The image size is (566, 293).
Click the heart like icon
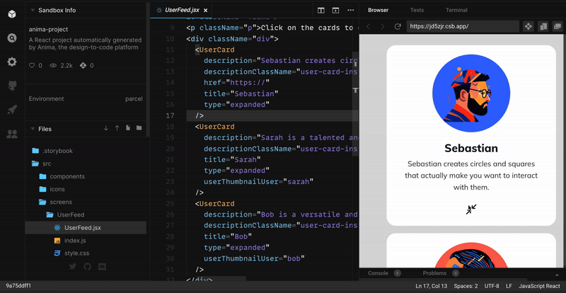(x=32, y=66)
